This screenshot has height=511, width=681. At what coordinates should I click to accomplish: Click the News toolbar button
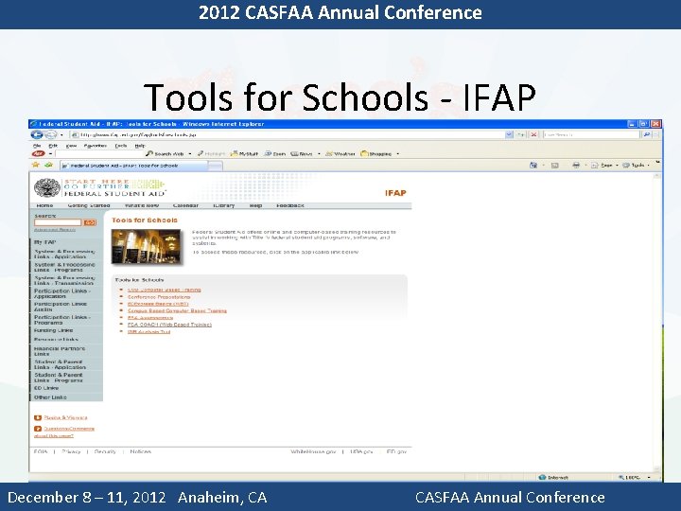302,154
